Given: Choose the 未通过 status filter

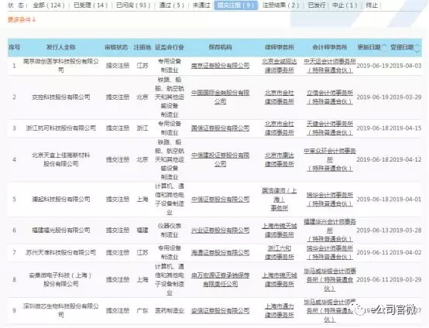Looking at the screenshot, I should (x=201, y=5).
